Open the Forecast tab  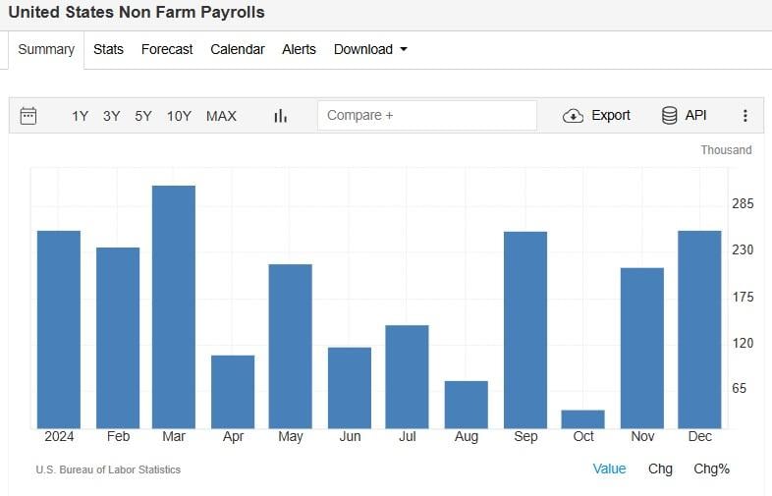(x=167, y=49)
